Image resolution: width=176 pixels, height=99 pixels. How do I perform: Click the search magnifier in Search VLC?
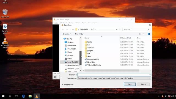click(x=148, y=29)
